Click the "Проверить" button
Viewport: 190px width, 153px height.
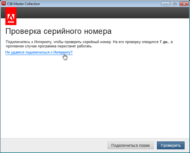171,145
